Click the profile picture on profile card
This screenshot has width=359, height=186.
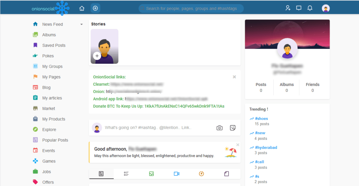[287, 48]
